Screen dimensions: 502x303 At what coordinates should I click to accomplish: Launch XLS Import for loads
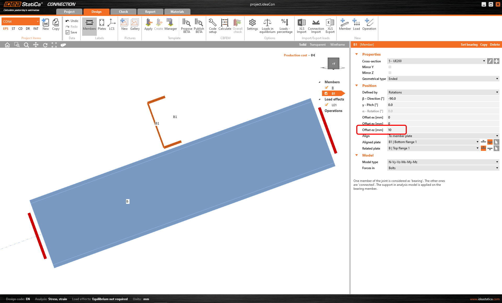pyautogui.click(x=302, y=26)
